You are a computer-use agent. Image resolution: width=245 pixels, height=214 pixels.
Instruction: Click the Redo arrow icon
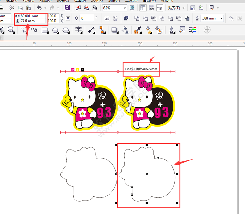click(x=52, y=8)
